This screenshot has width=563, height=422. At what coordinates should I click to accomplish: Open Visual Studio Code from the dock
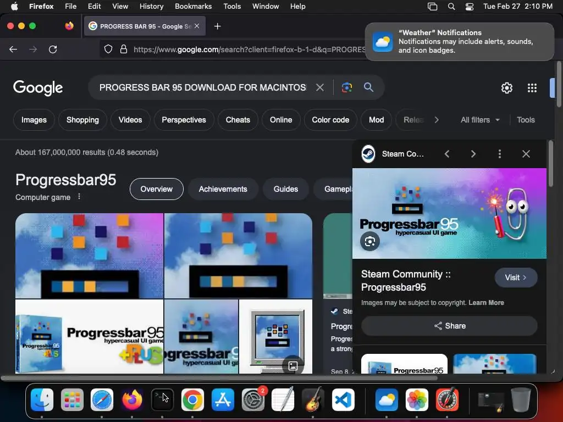(x=343, y=399)
